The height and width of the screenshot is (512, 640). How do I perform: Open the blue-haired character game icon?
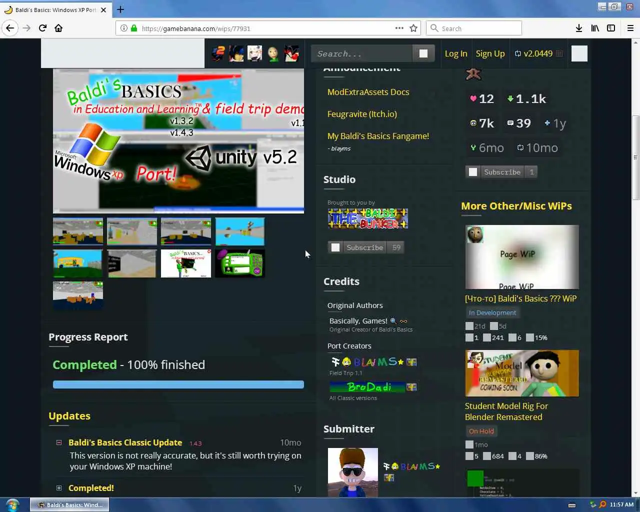(236, 53)
